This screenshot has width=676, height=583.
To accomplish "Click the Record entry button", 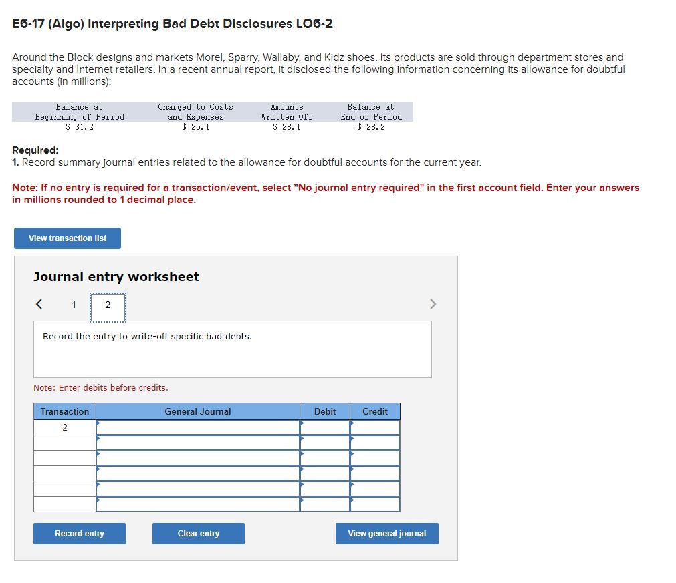I will pos(79,533).
